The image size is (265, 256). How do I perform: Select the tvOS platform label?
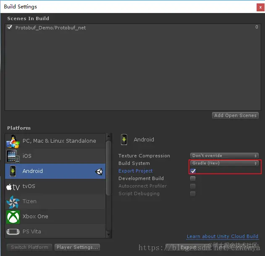coord(29,186)
